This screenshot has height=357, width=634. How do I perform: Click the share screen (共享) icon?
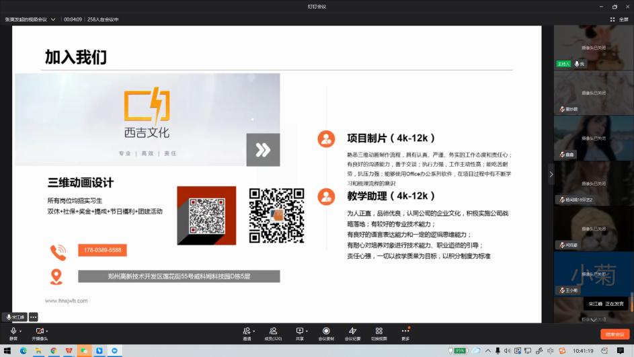pos(299,331)
